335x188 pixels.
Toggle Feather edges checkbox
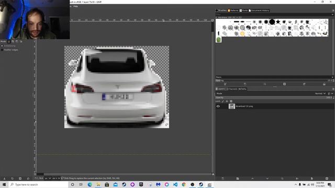coord(2,50)
